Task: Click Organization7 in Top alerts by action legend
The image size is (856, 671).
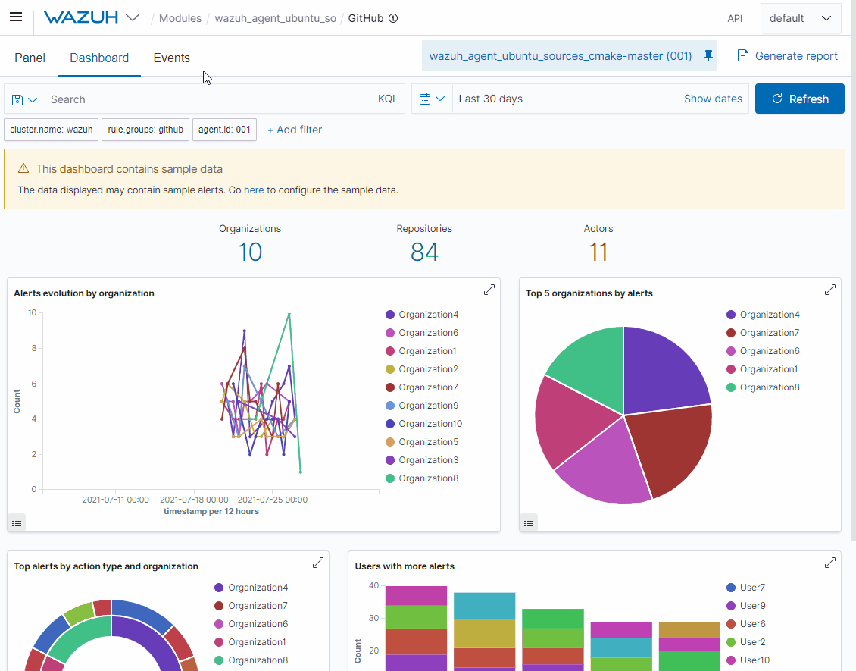Action: [x=251, y=606]
